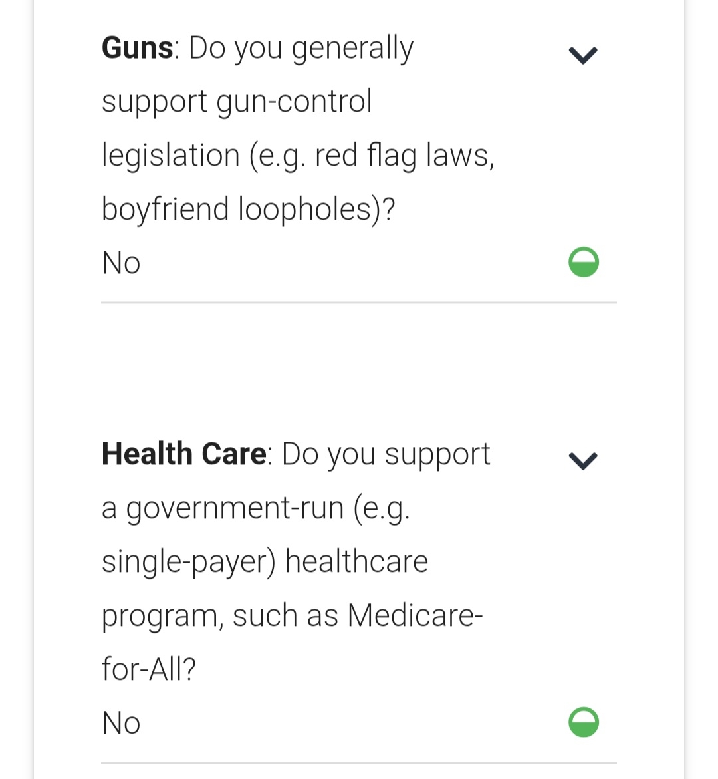Click the "a government-run (e.g." line
Viewport: 718px width, 779px height.
(256, 508)
